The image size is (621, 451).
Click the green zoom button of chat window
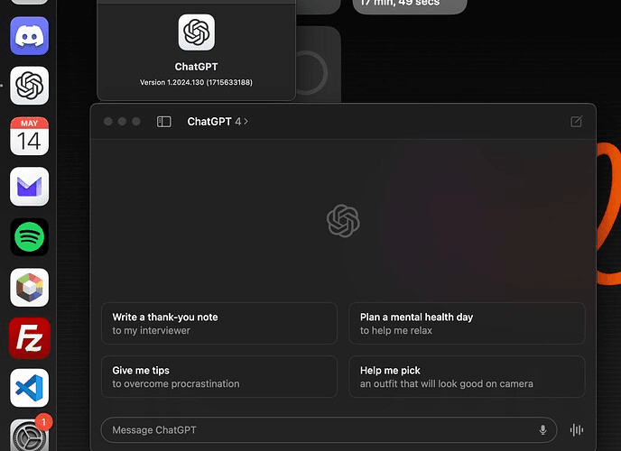coord(136,122)
